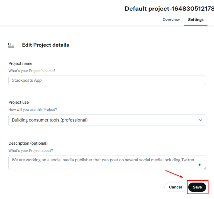214x199 pixels.
Task: Click the "What's your Project's name?" hint
Action: pyautogui.click(x=32, y=71)
